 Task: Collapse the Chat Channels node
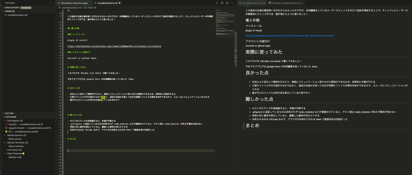point(5,153)
